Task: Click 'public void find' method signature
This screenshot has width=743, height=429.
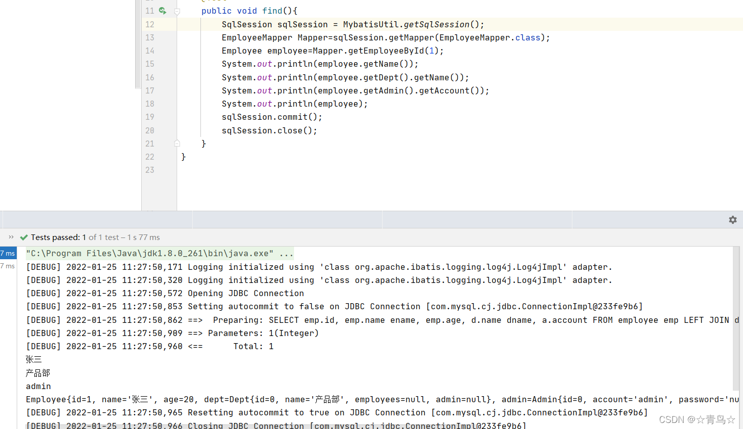Action: [x=249, y=11]
